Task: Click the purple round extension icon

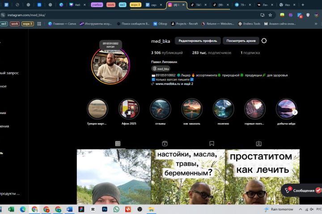Action: point(291,15)
